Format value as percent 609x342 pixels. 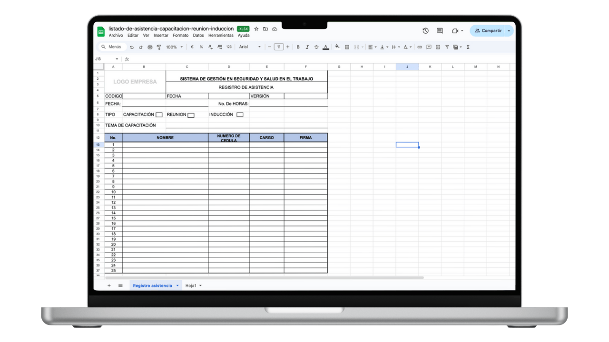(x=200, y=47)
